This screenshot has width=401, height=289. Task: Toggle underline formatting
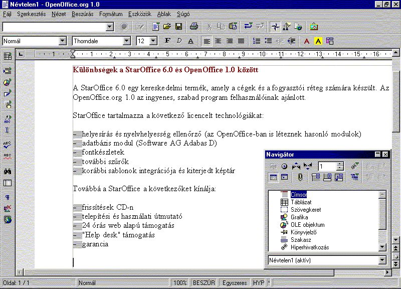coord(190,41)
